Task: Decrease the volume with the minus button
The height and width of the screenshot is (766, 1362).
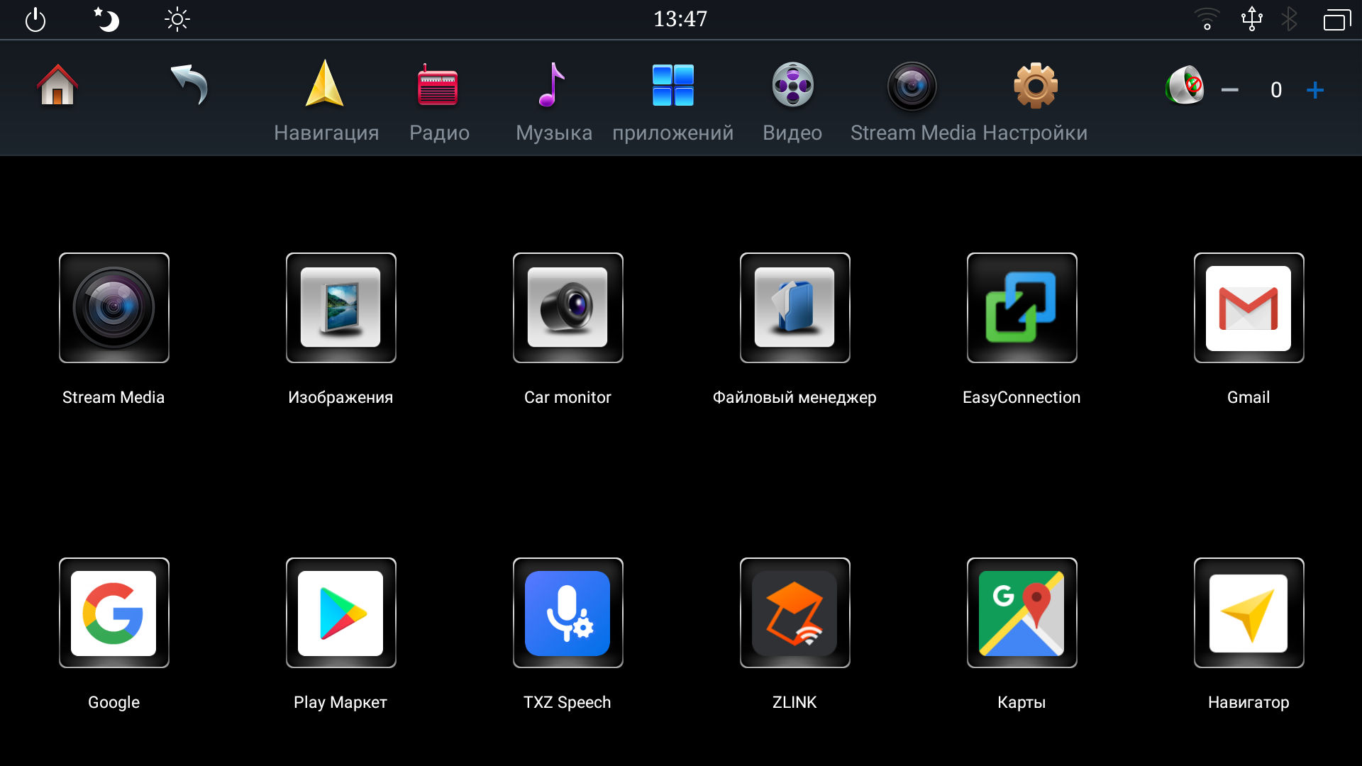Action: [x=1230, y=90]
